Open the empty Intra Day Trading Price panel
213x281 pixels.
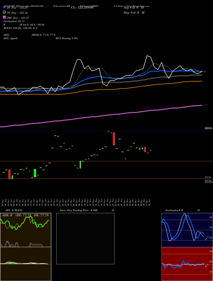click(x=85, y=238)
